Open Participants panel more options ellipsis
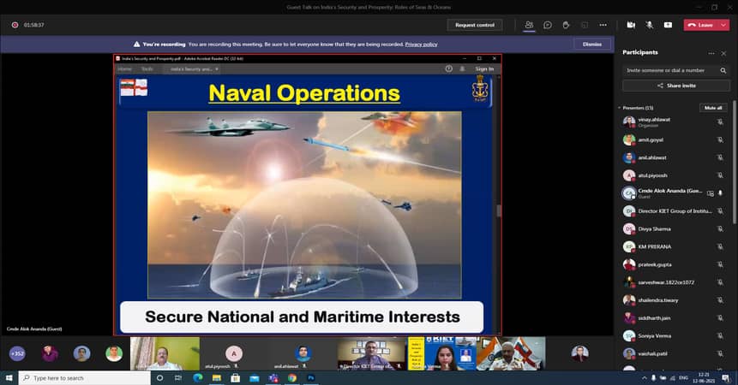 (711, 52)
